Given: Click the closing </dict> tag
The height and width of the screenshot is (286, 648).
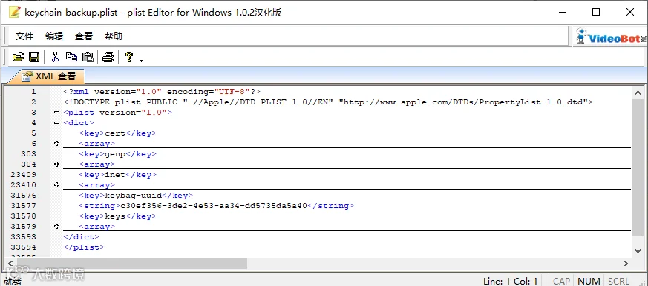Looking at the screenshot, I should click(82, 237).
